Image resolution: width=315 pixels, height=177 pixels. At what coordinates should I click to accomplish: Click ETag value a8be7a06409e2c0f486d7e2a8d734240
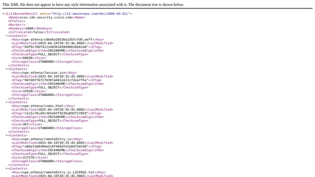pos(56,147)
